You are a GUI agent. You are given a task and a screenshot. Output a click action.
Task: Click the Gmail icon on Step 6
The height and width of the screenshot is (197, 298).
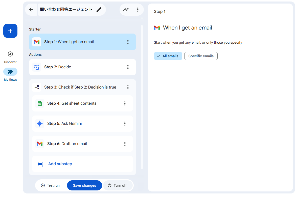point(40,144)
